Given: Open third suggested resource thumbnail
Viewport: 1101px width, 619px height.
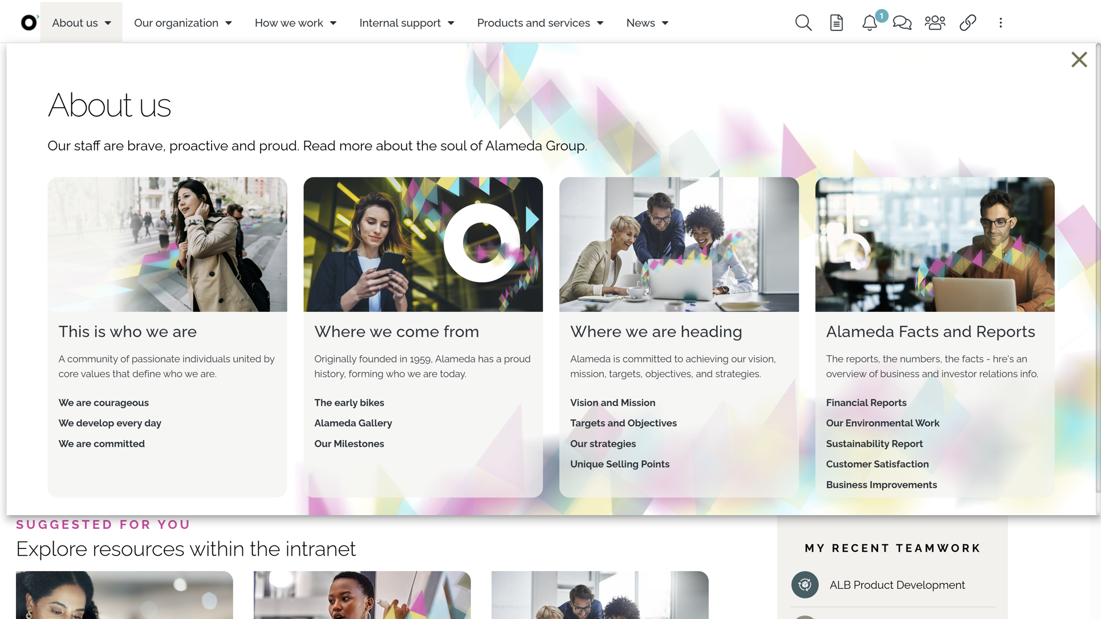Looking at the screenshot, I should click(600, 595).
